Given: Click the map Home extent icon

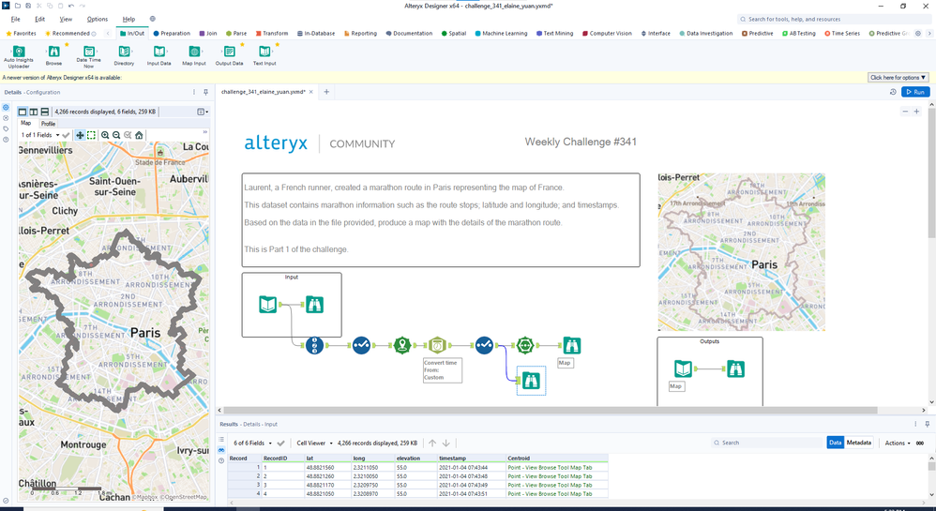Looking at the screenshot, I should (x=139, y=135).
